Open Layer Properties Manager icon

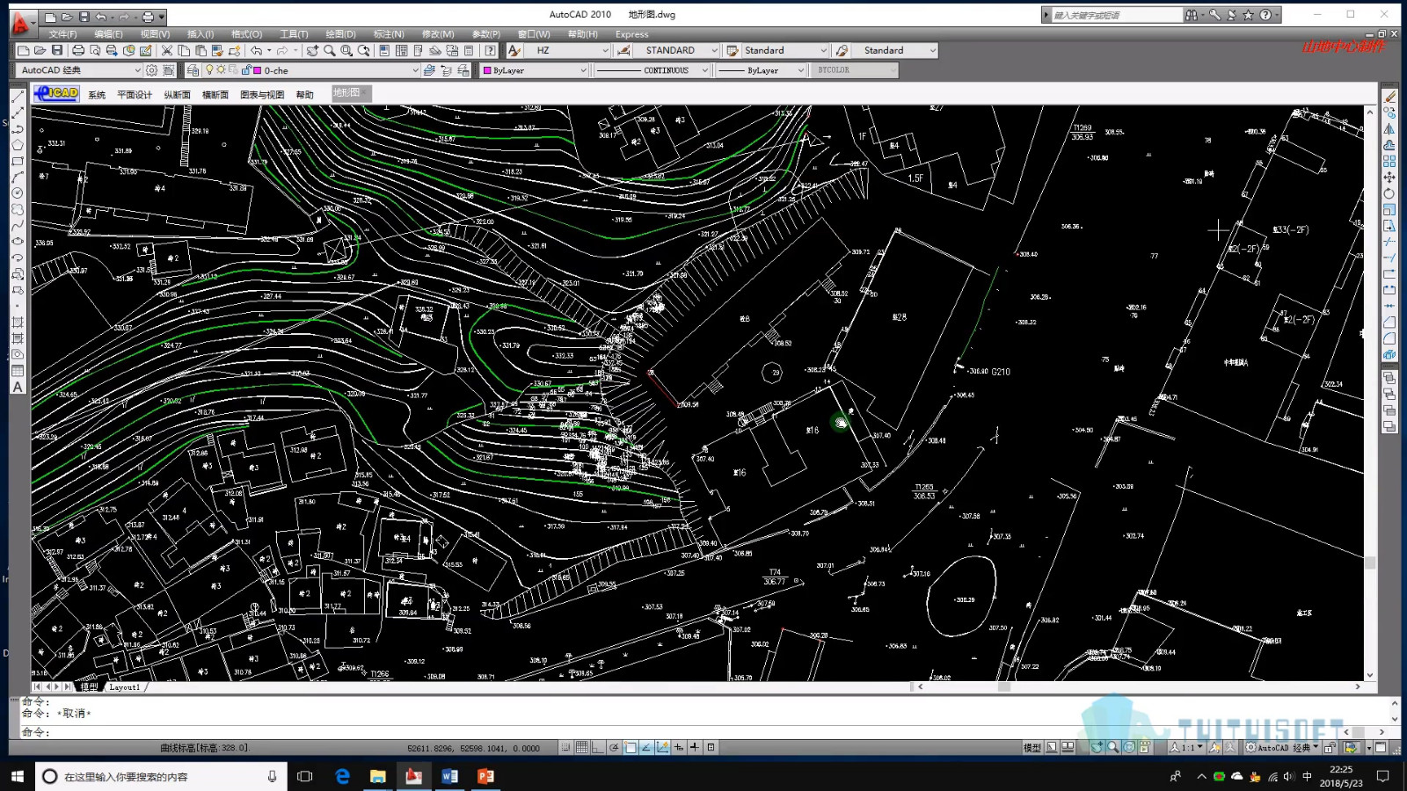pos(193,70)
